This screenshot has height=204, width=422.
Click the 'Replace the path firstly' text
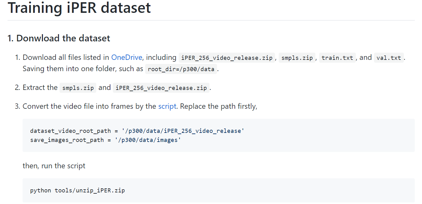[219, 106]
